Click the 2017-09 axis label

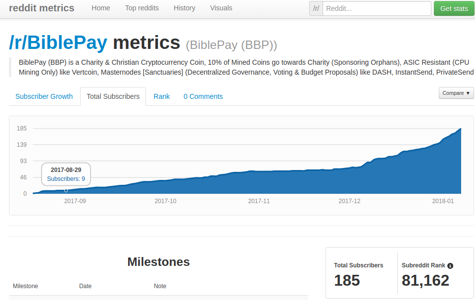(x=75, y=201)
